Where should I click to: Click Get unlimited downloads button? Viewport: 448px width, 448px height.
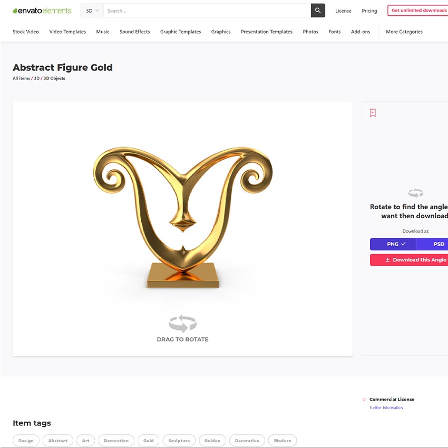coord(418,11)
